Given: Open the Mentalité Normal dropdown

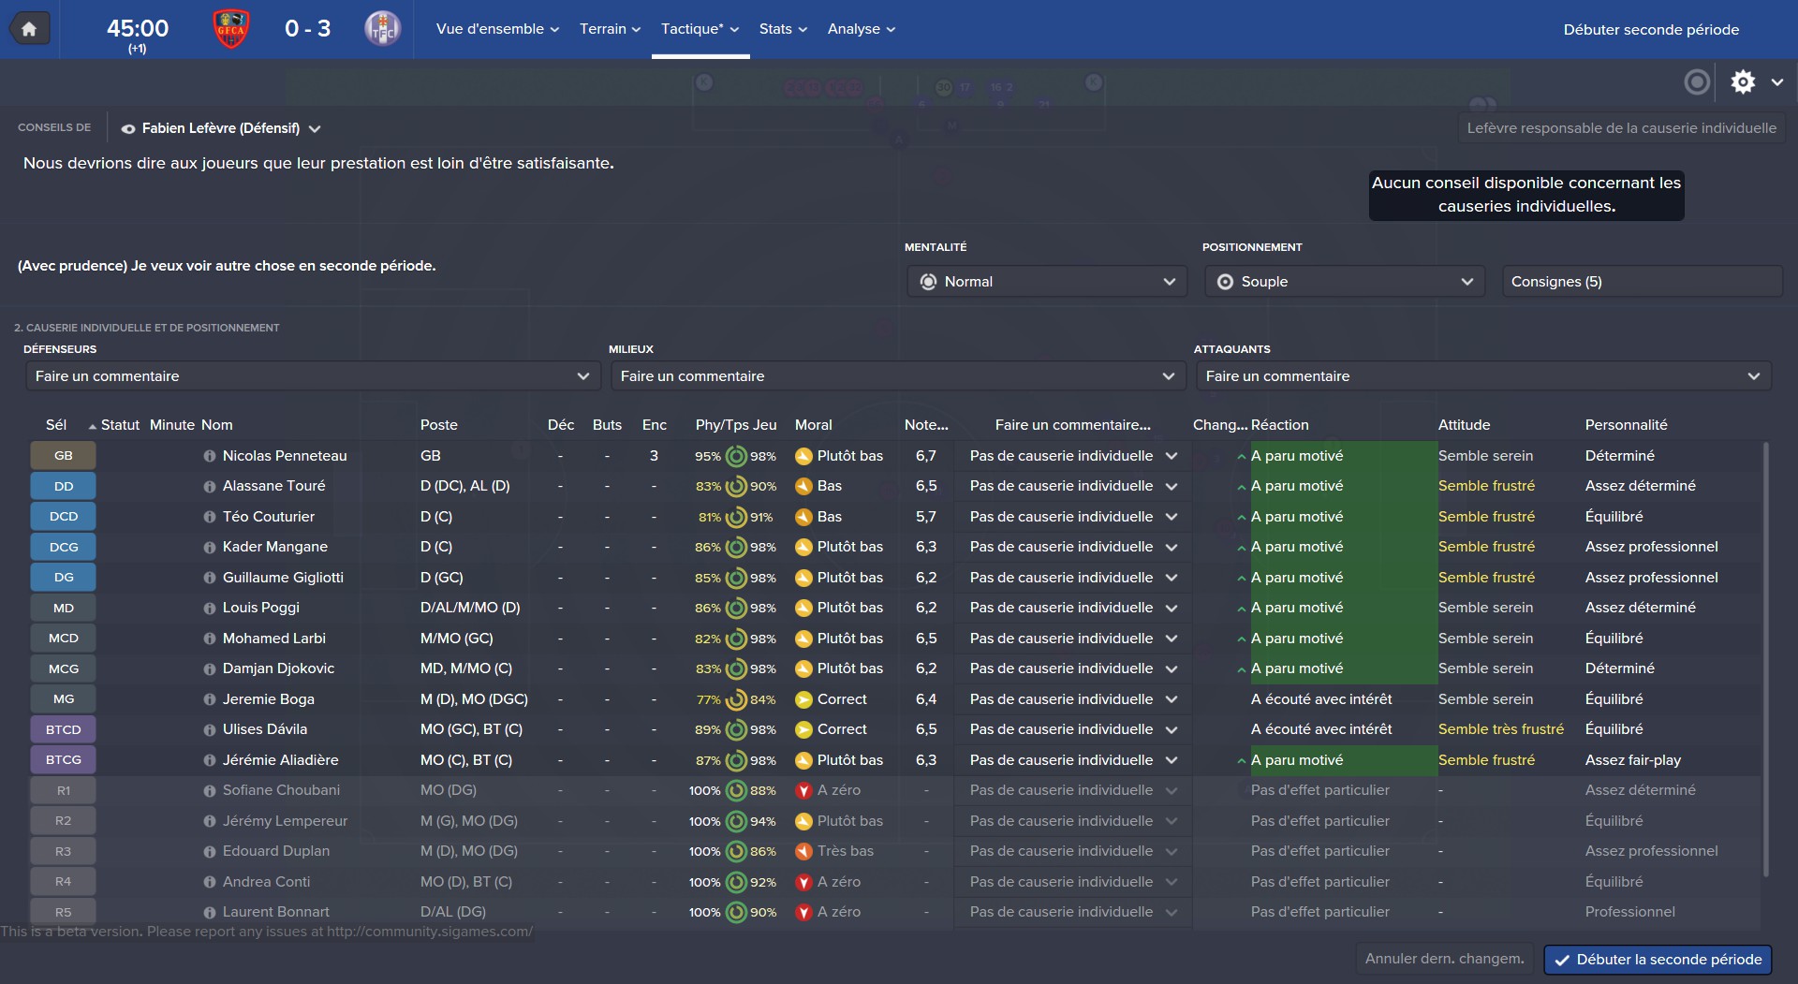Looking at the screenshot, I should pyautogui.click(x=1047, y=282).
